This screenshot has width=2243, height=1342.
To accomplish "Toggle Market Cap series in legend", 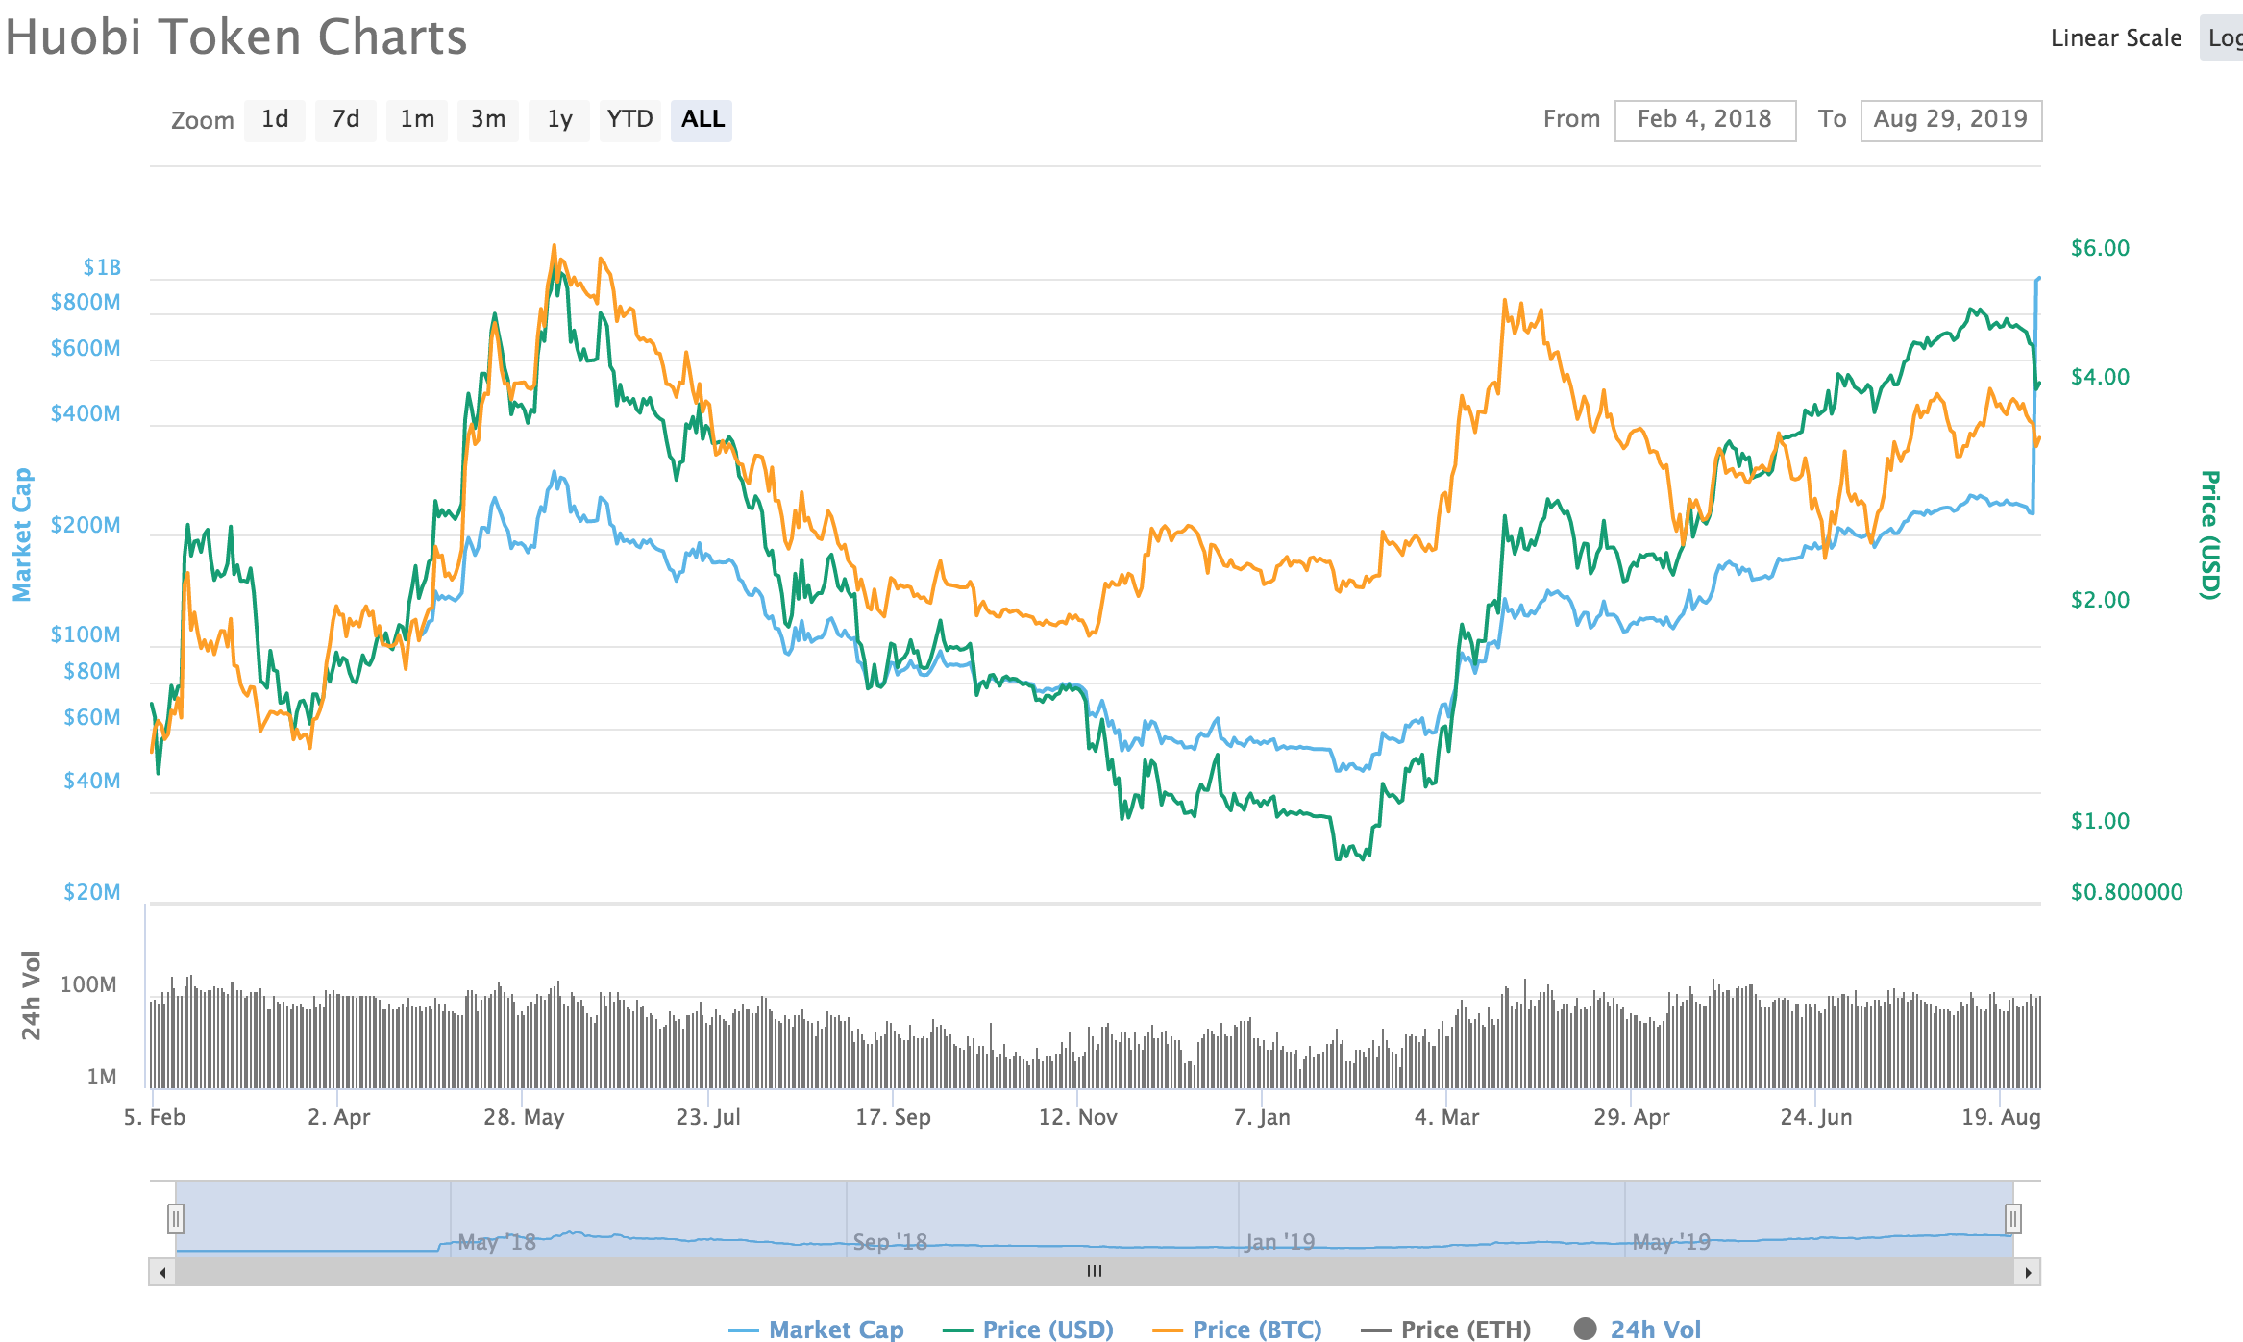I will coord(816,1330).
